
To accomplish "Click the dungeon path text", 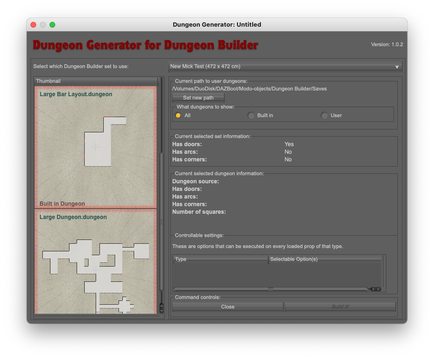I will click(249, 89).
